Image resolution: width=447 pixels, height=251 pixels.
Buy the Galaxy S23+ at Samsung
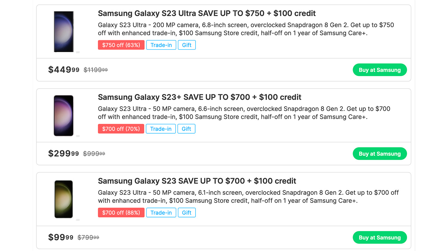379,154
